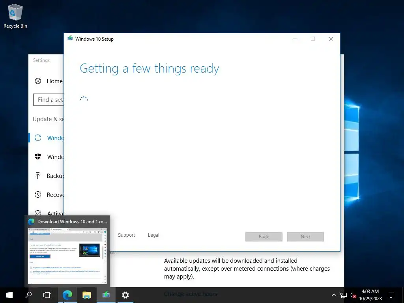This screenshot has height=303, width=404.
Task: Open the Action Center notifications icon
Action: [x=391, y=295]
